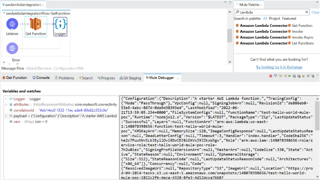This screenshot has width=320, height=181.
Task: Pick Amazon Lambda Connector Get Function operation
Action: (x=274, y=26)
